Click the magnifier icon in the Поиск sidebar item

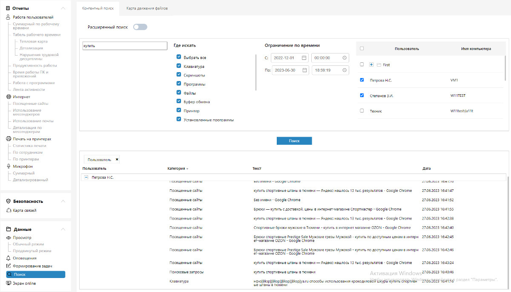[x=10, y=275]
